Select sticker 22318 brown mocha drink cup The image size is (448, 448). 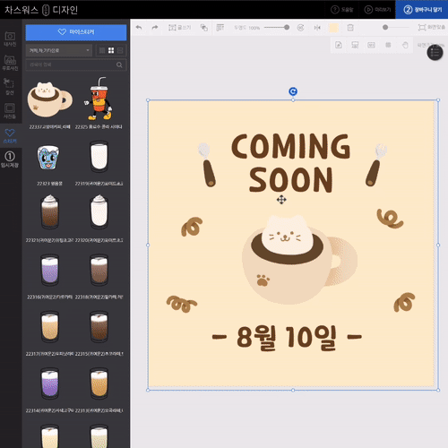[x=99, y=270]
